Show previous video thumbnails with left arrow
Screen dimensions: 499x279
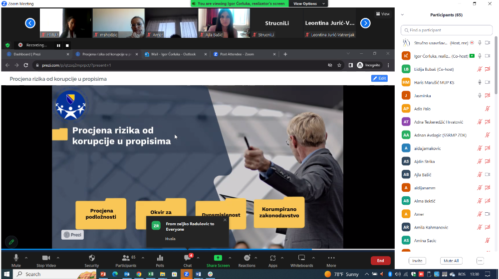point(30,23)
